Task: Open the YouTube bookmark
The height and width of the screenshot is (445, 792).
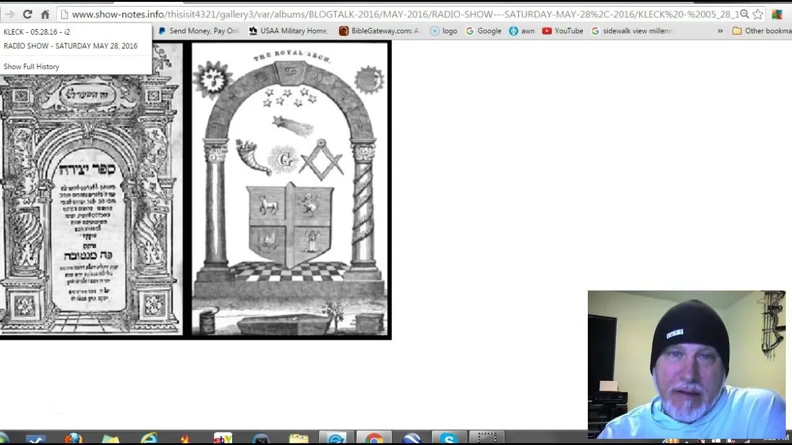Action: pyautogui.click(x=562, y=31)
